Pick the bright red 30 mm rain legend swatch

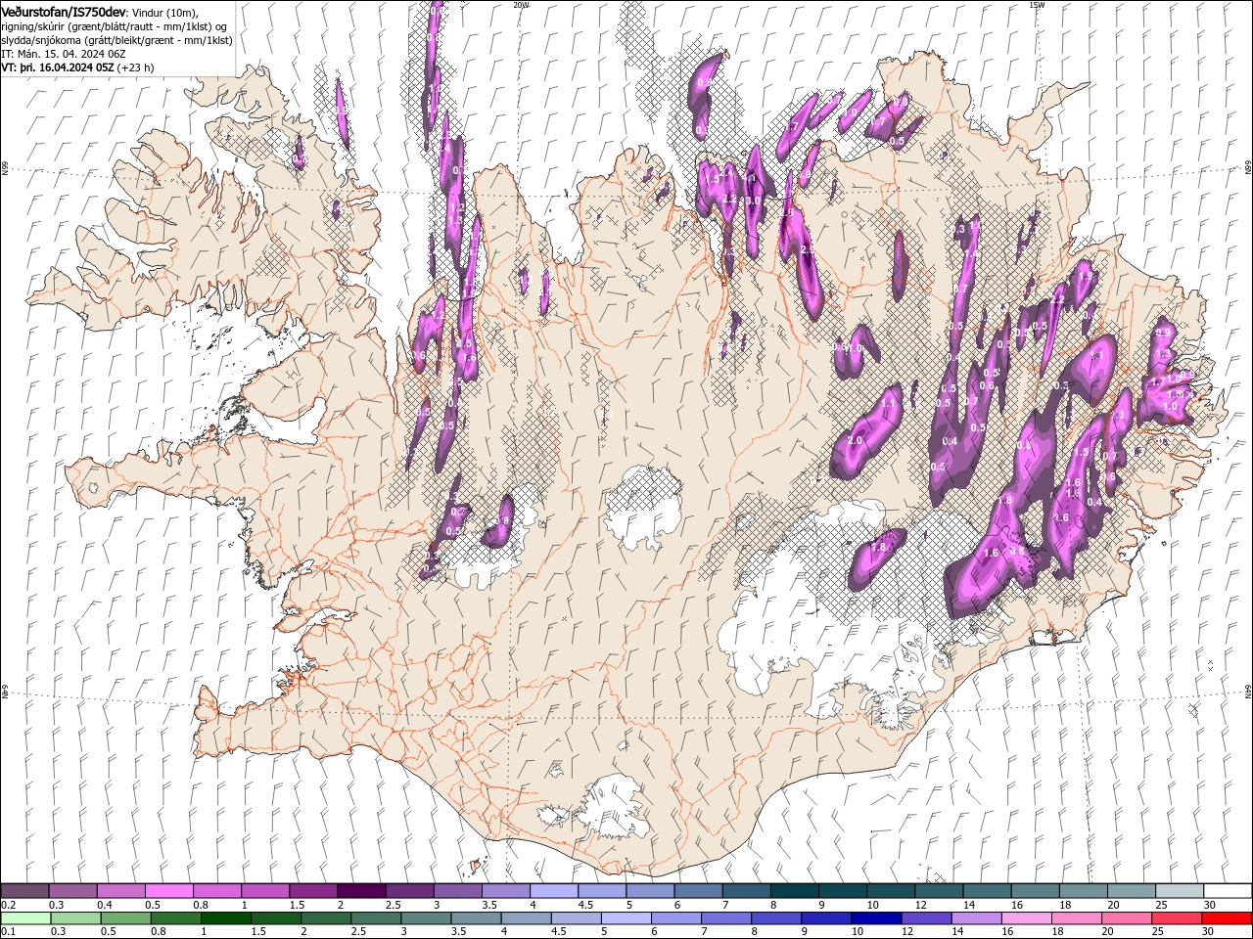coord(1228,918)
